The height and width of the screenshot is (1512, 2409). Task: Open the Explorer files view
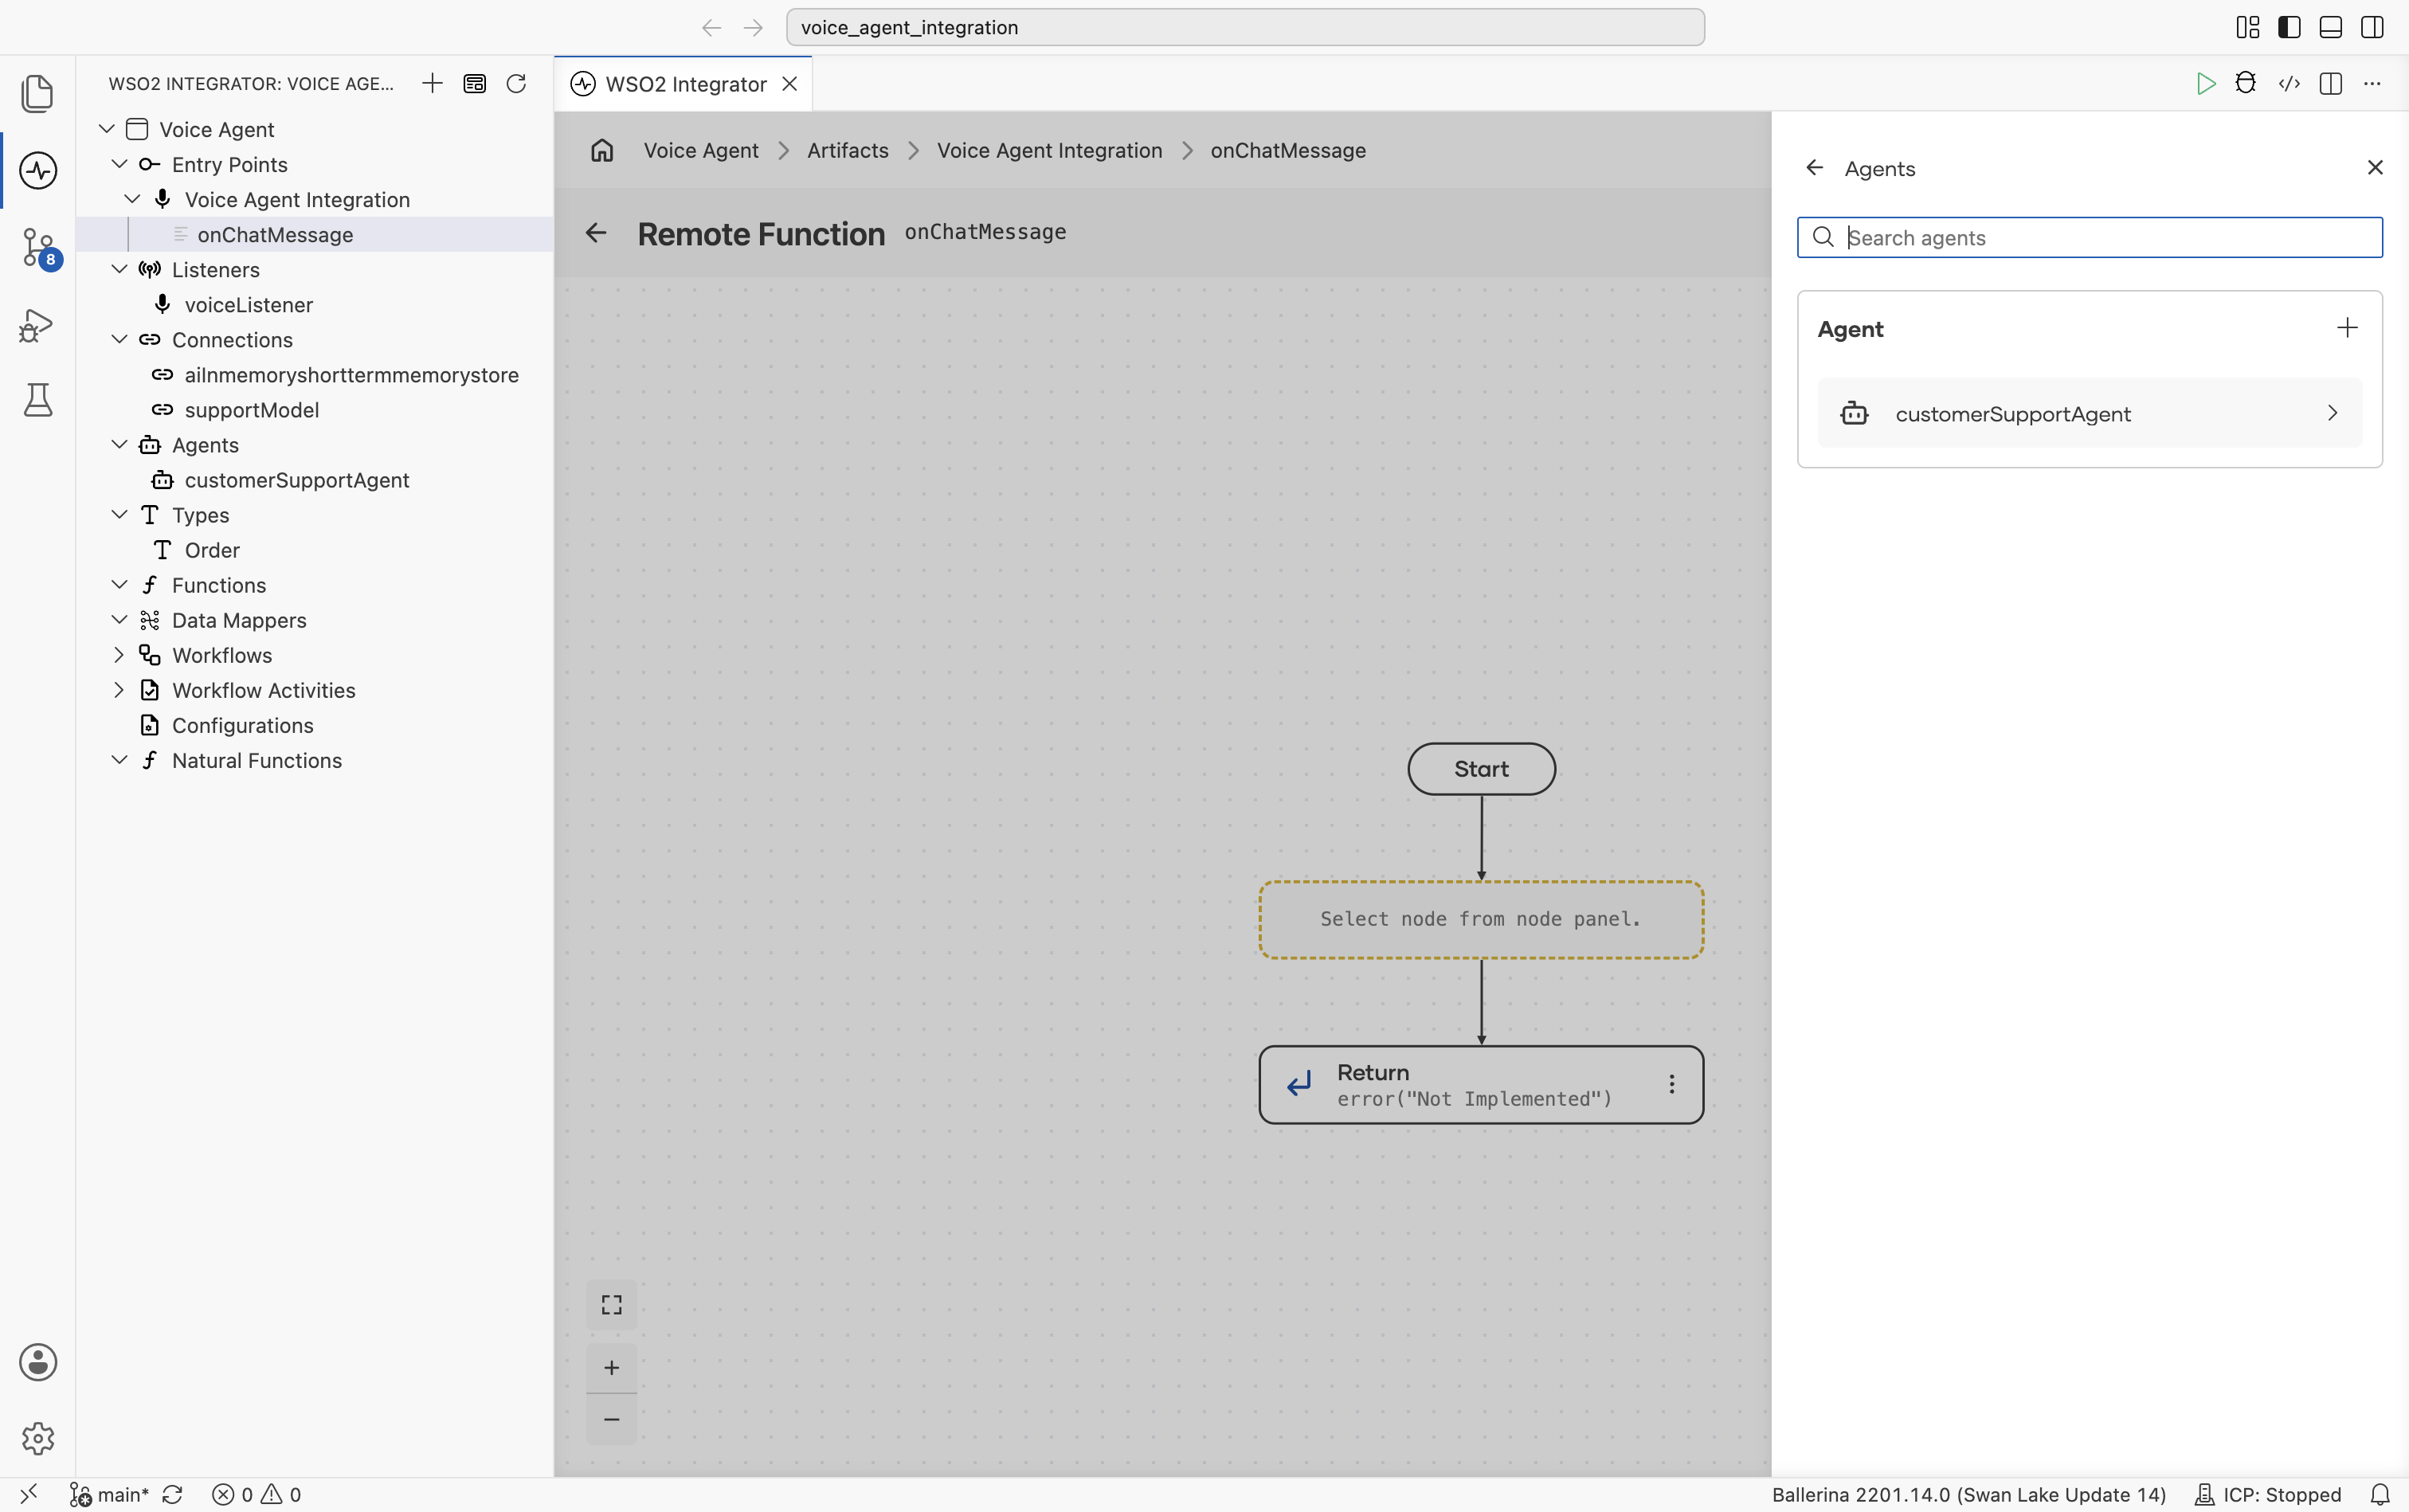click(x=37, y=93)
